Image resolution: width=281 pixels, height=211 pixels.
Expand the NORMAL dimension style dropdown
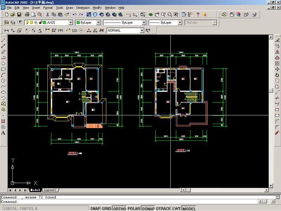(x=142, y=31)
